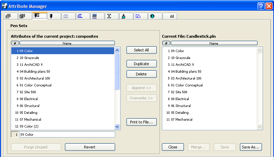Sort Candlestick.pln list by Name header

click(x=214, y=43)
